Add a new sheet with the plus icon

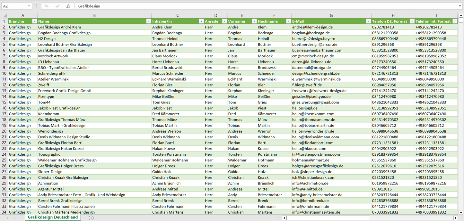(91, 218)
